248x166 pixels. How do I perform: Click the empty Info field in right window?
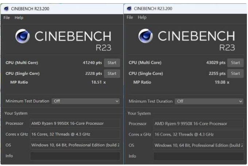point(198,156)
